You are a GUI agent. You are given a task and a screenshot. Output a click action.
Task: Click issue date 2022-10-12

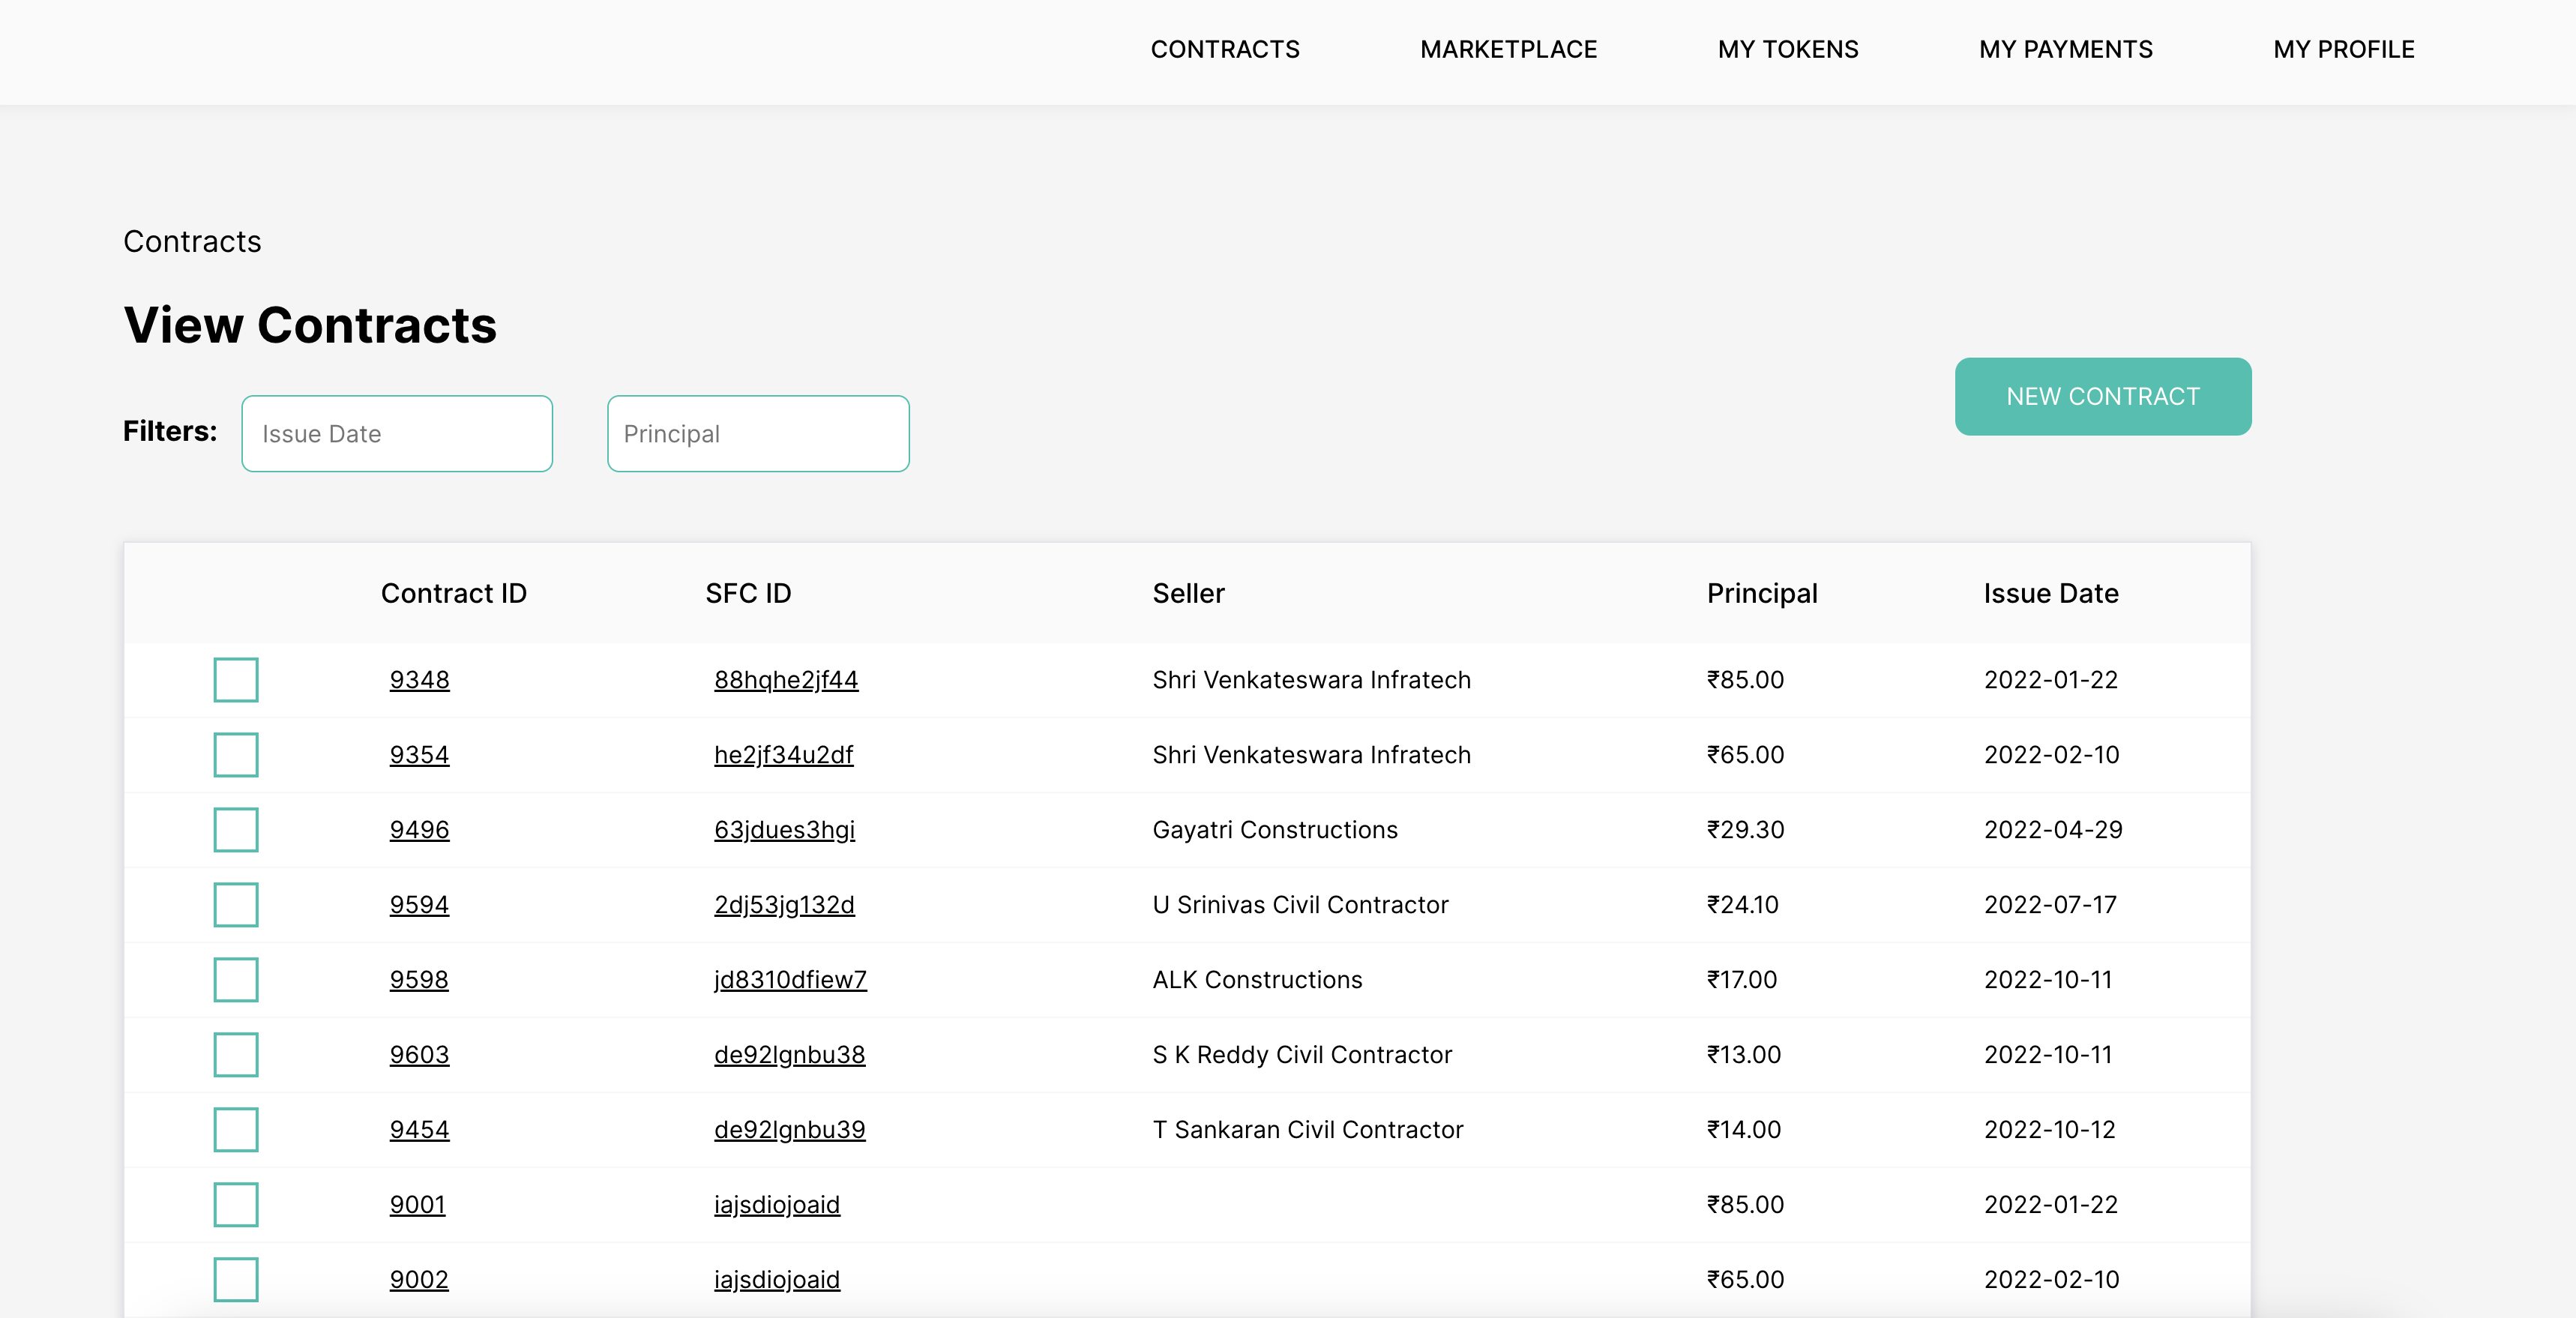pyautogui.click(x=2049, y=1129)
